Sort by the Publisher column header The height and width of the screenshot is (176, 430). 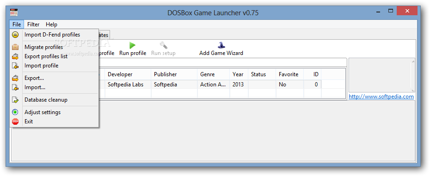(x=174, y=74)
